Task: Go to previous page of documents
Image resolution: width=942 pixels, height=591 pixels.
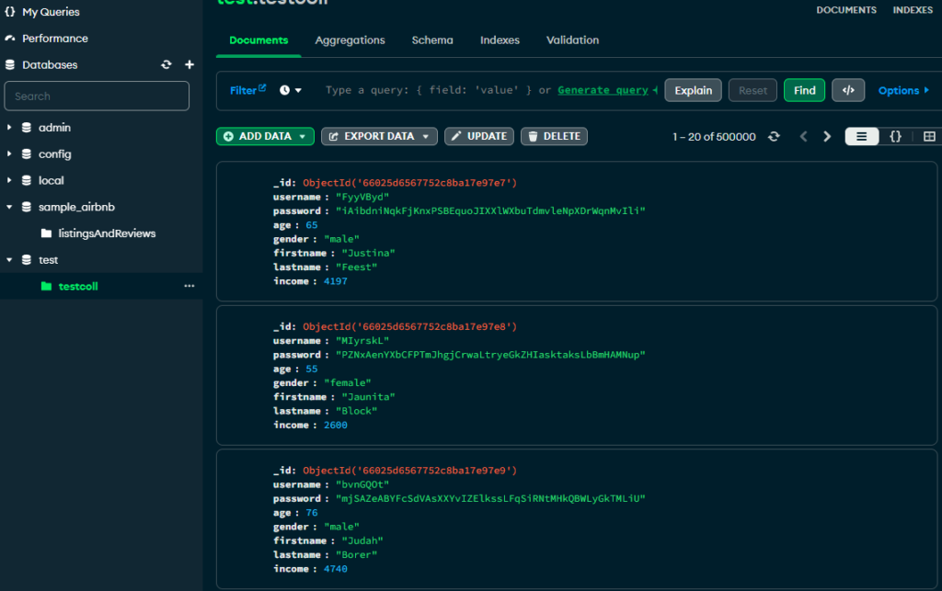Action: click(x=803, y=136)
